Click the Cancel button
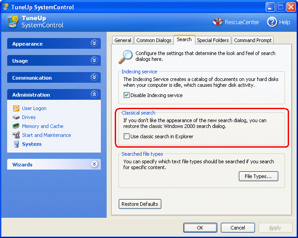The height and width of the screenshot is (238, 298). click(238, 228)
